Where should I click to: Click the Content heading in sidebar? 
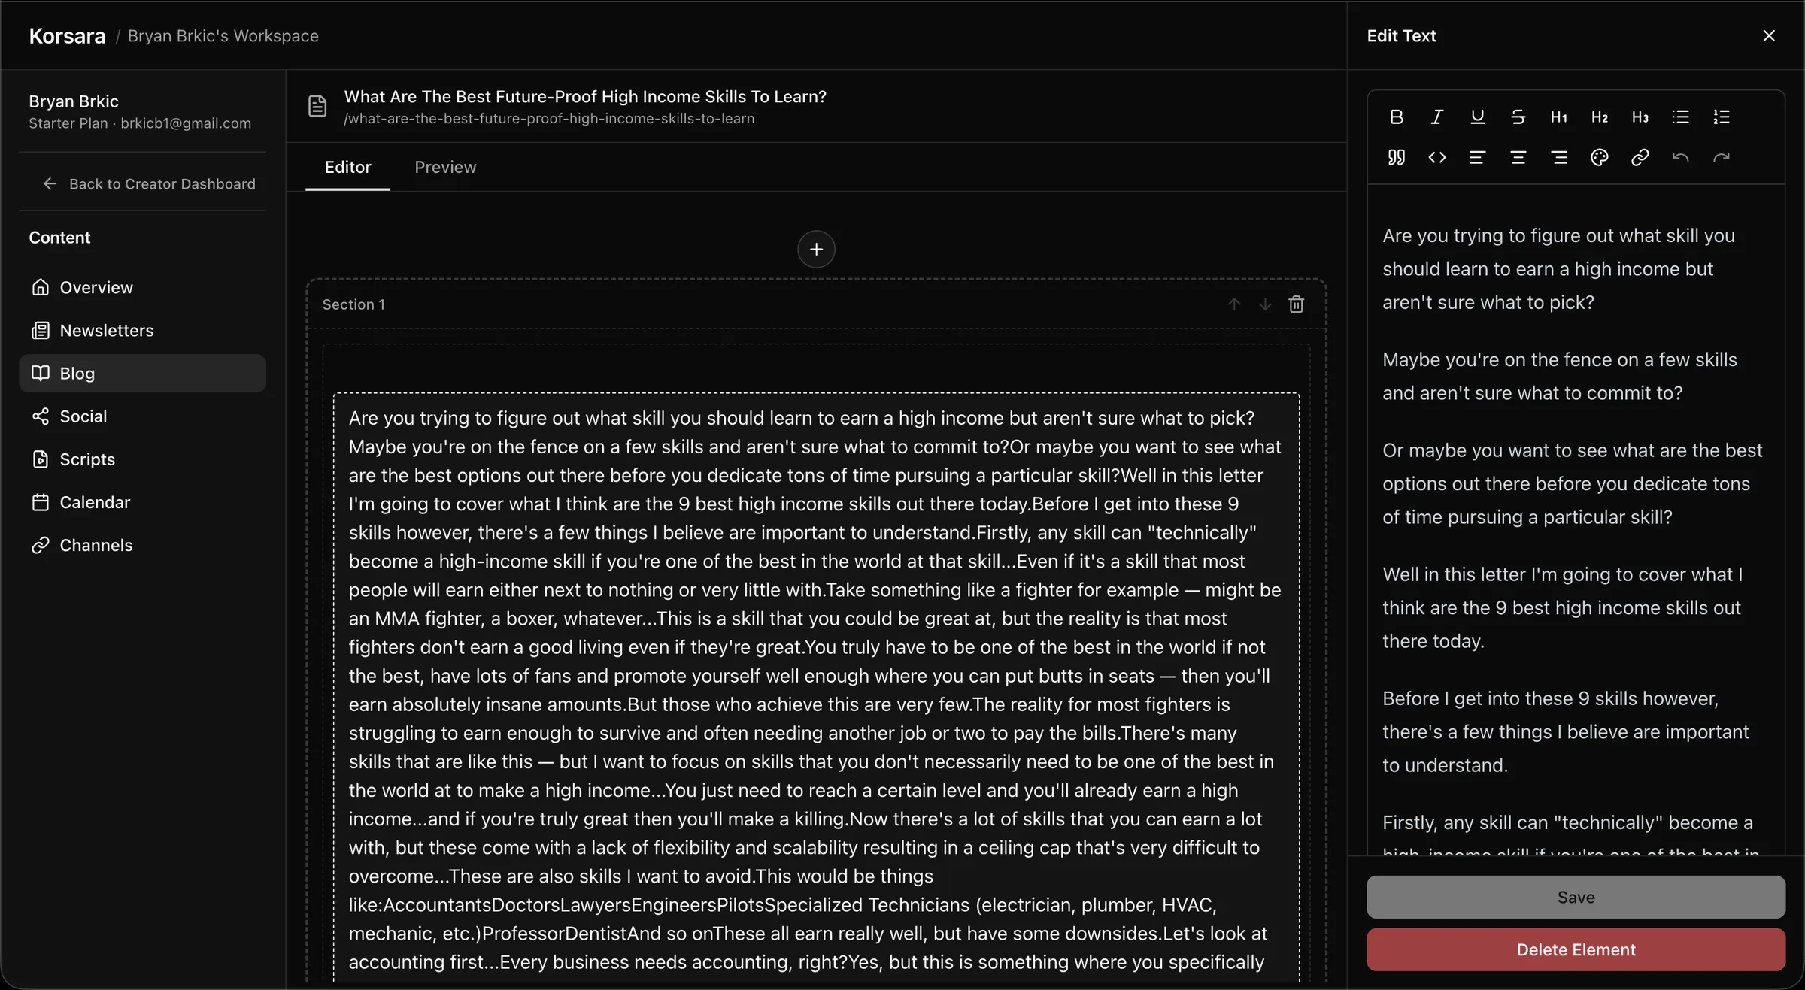pos(59,237)
